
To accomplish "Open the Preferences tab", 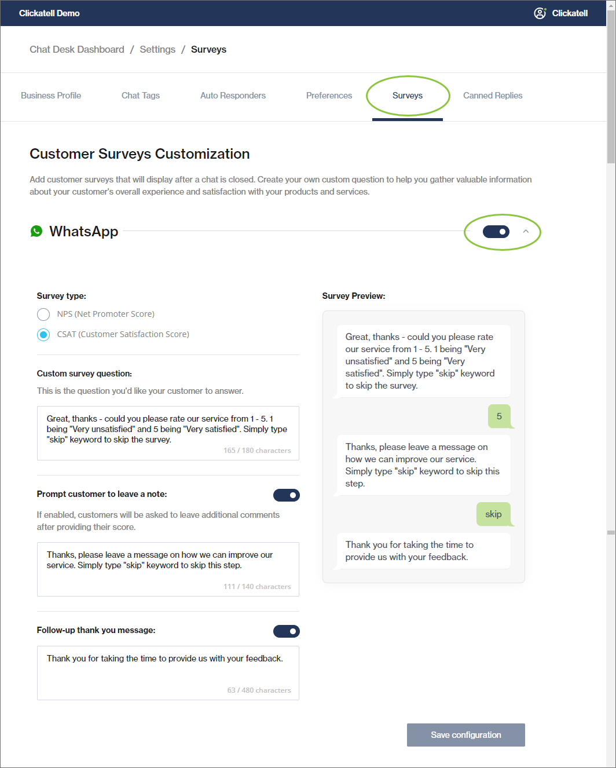I will tap(329, 96).
